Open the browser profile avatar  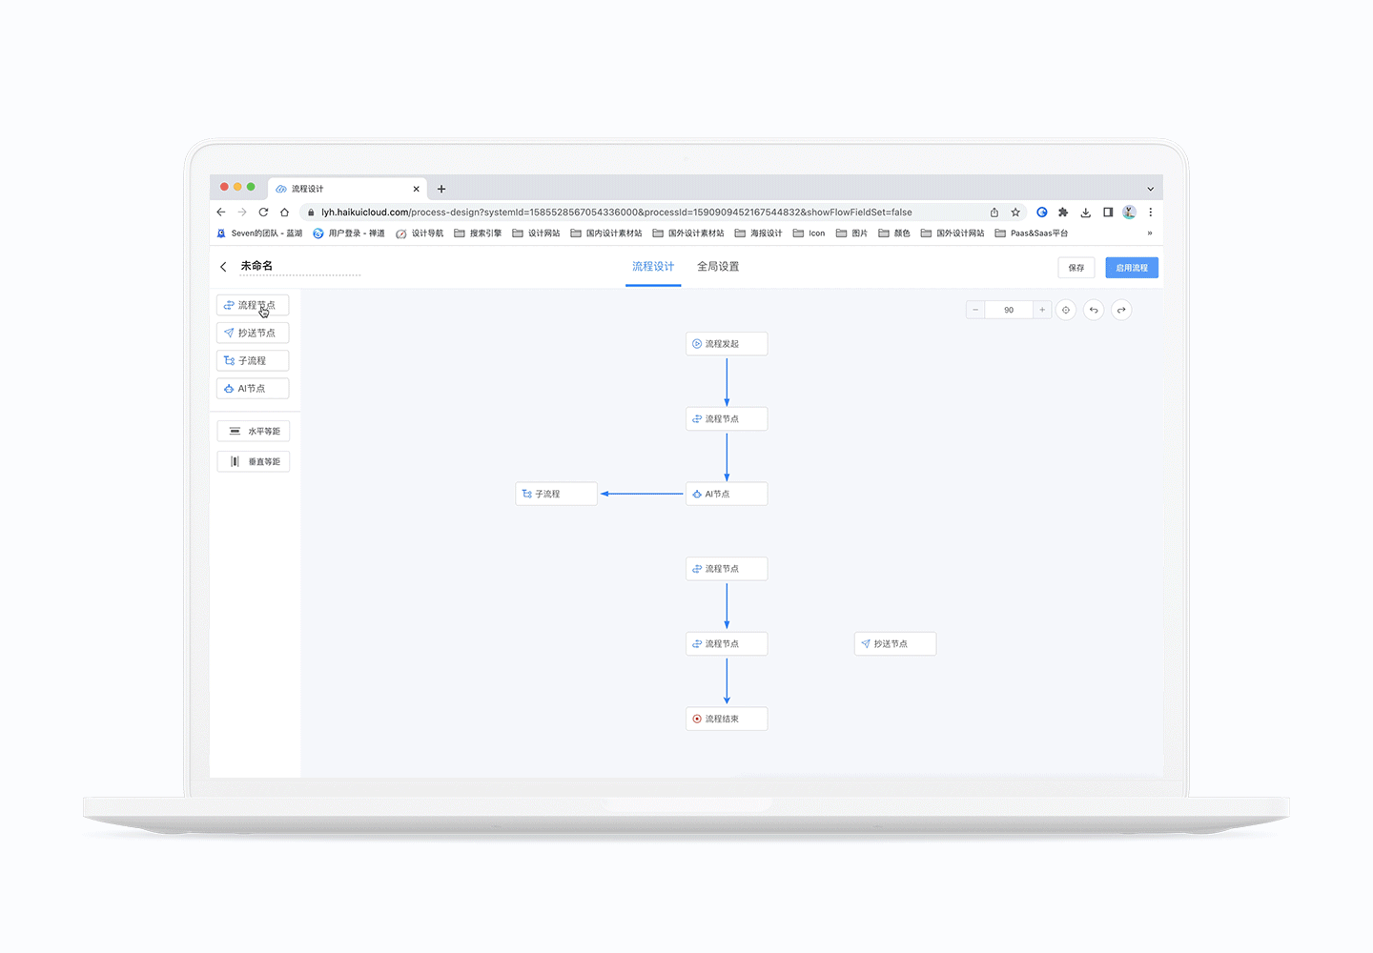(x=1129, y=213)
